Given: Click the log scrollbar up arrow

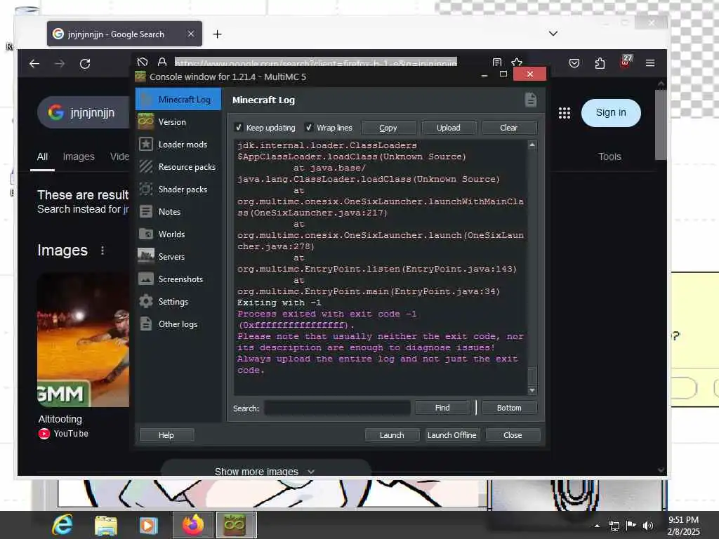Looking at the screenshot, I should [x=532, y=145].
